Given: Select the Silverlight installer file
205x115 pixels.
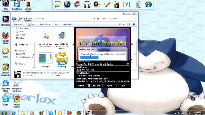Looking at the screenshot, I should coord(45,60).
